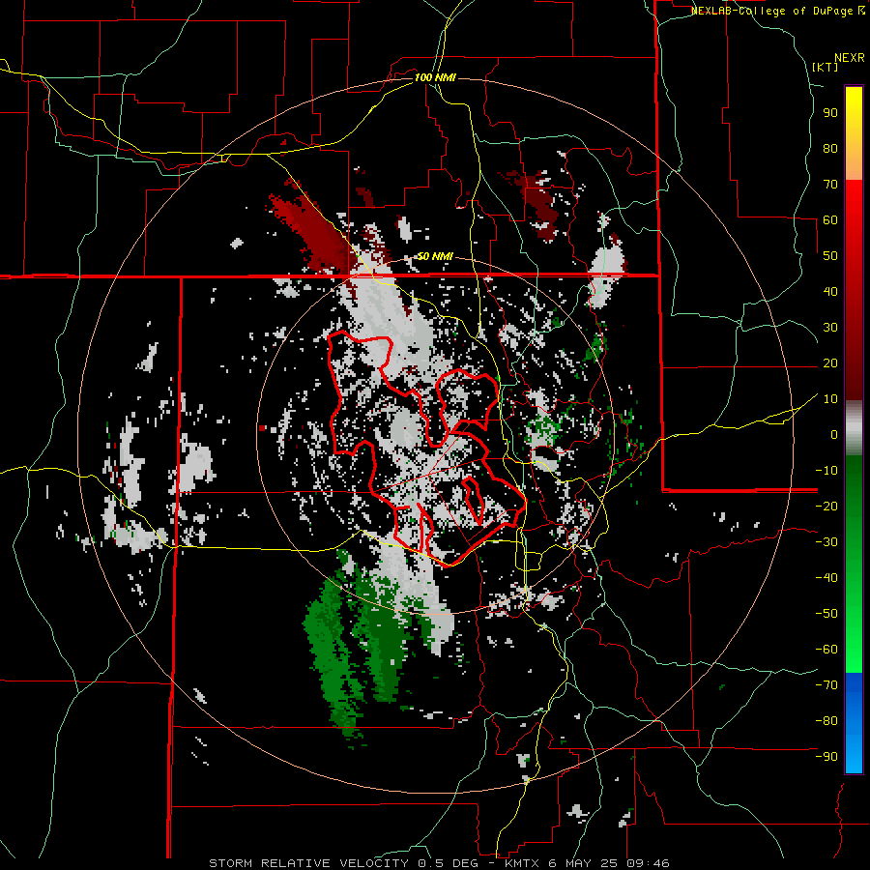Viewport: 870px width, 870px height.
Task: Click the 90 value on the velocity scale
Action: (830, 113)
